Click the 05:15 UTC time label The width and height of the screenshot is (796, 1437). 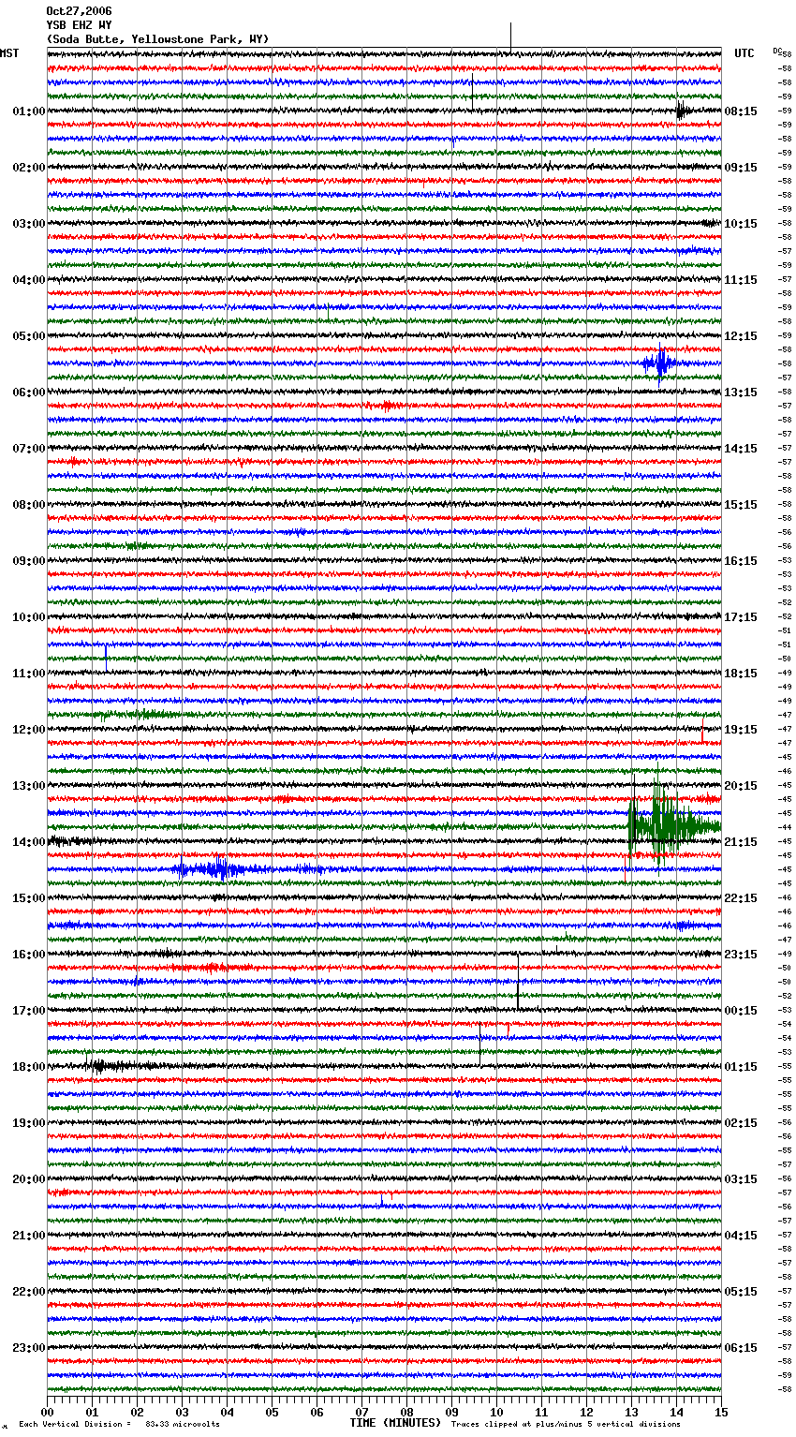pyautogui.click(x=741, y=1292)
